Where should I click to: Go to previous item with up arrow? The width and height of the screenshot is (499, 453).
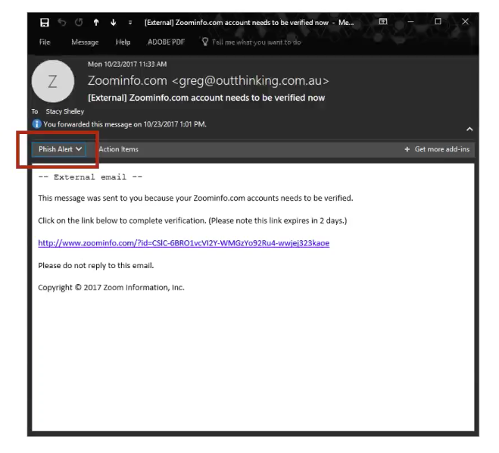pos(96,23)
